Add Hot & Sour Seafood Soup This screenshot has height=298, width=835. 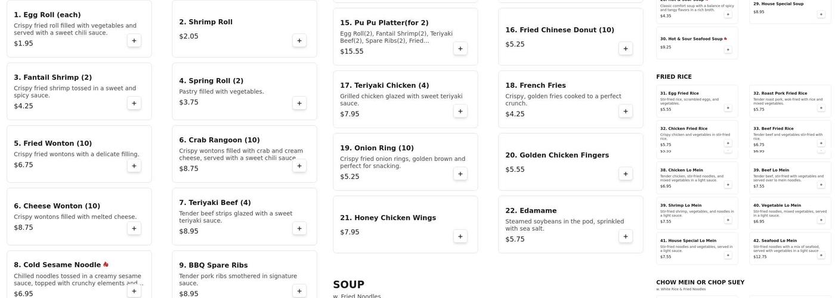pyautogui.click(x=728, y=49)
